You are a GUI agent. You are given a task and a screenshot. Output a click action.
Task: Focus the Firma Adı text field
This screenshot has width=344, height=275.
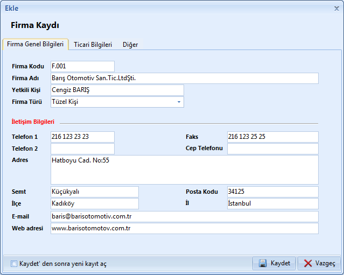(x=184, y=79)
